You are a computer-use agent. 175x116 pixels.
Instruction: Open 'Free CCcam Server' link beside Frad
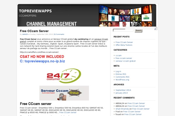[x=132, y=112]
